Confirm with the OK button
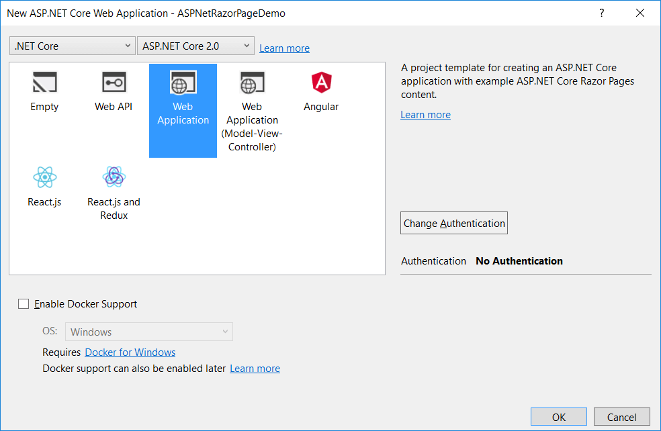The width and height of the screenshot is (661, 431). [559, 417]
